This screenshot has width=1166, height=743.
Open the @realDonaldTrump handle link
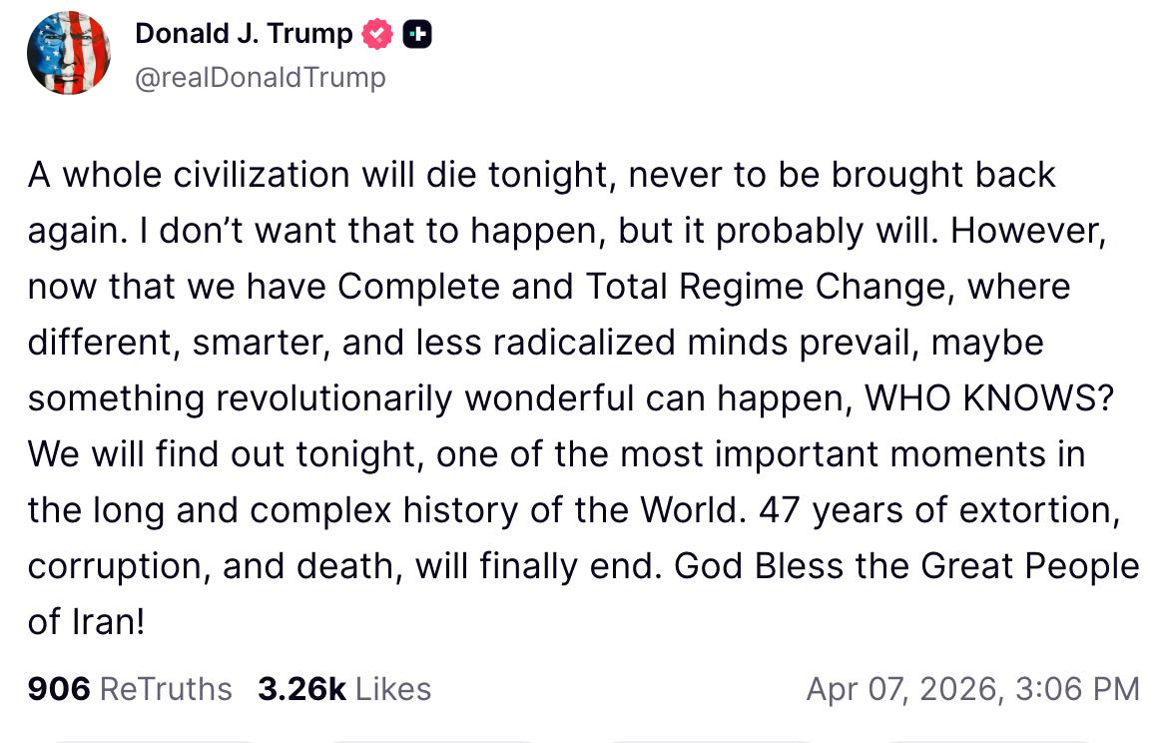(x=261, y=77)
